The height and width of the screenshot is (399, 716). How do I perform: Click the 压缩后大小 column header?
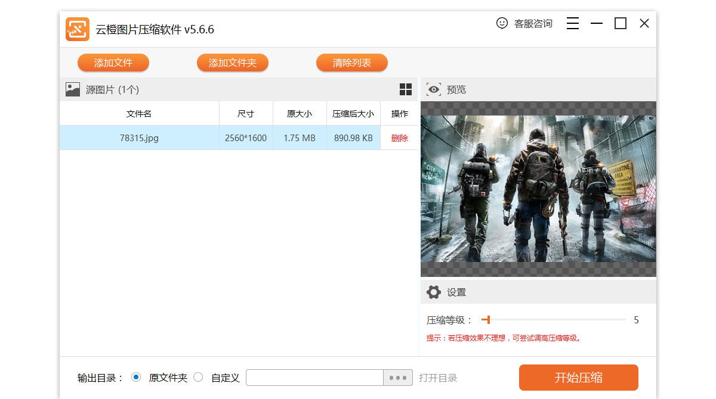point(353,113)
